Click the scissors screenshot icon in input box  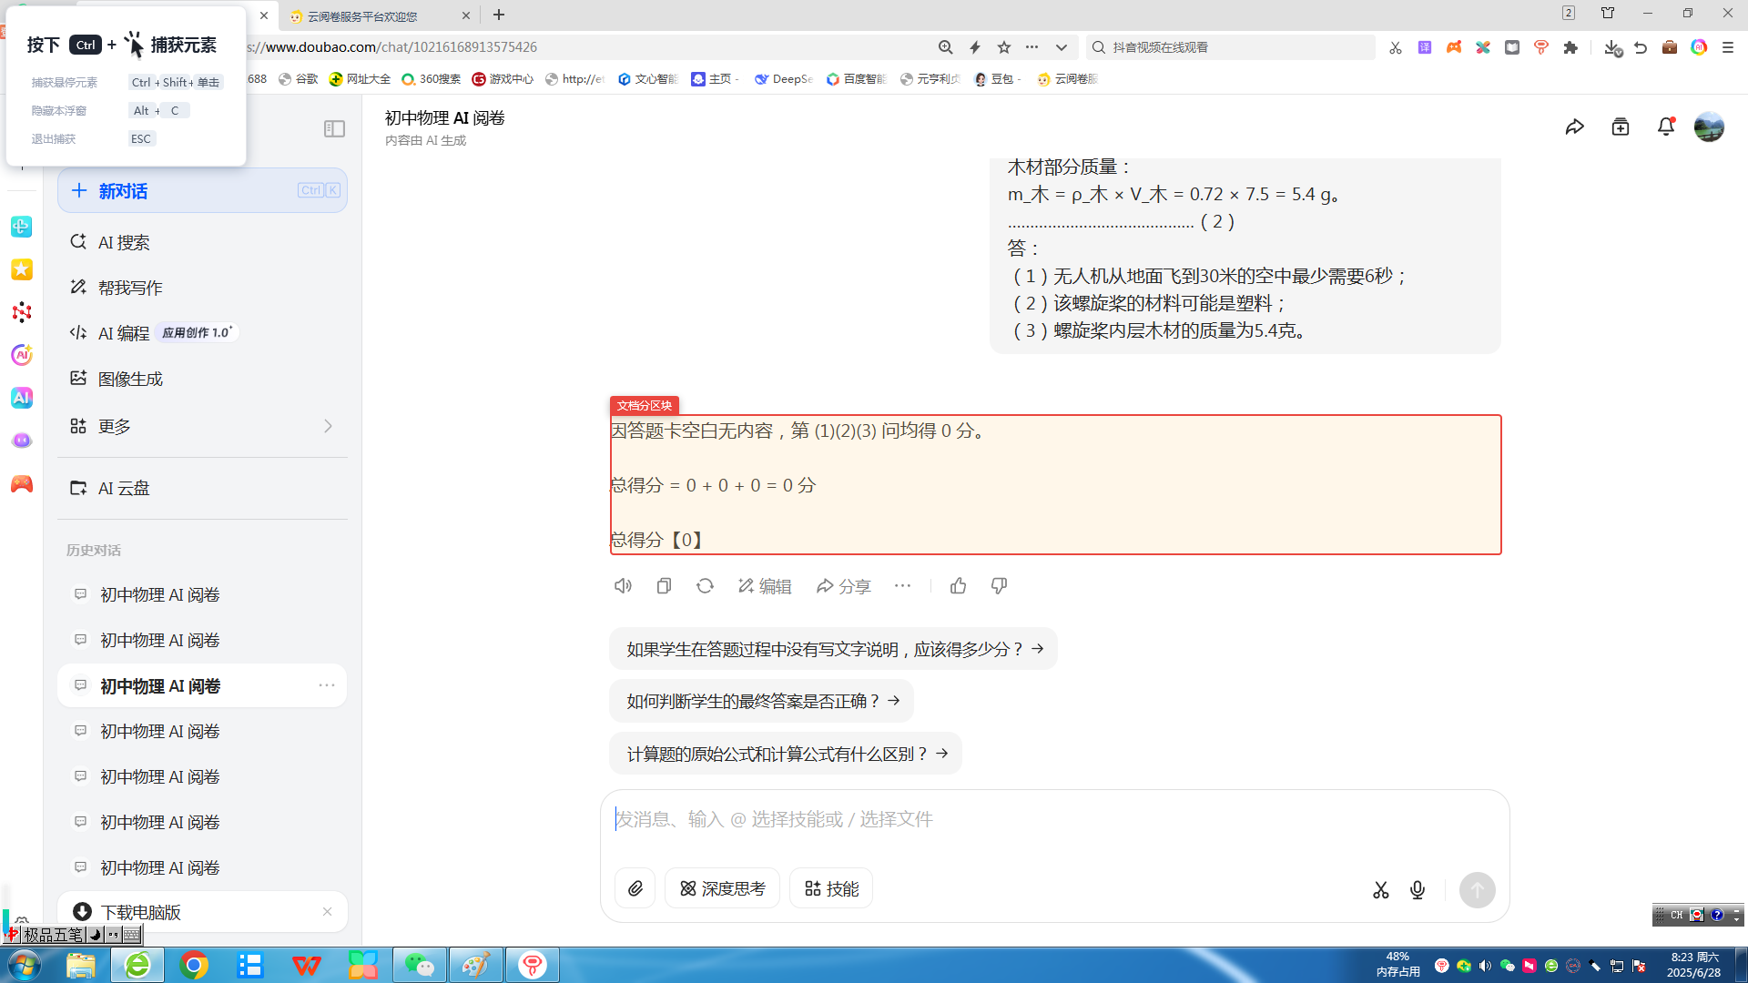[1381, 890]
